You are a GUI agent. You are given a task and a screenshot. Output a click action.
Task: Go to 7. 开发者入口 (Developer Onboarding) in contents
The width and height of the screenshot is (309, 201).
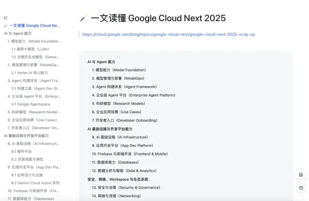(124, 120)
